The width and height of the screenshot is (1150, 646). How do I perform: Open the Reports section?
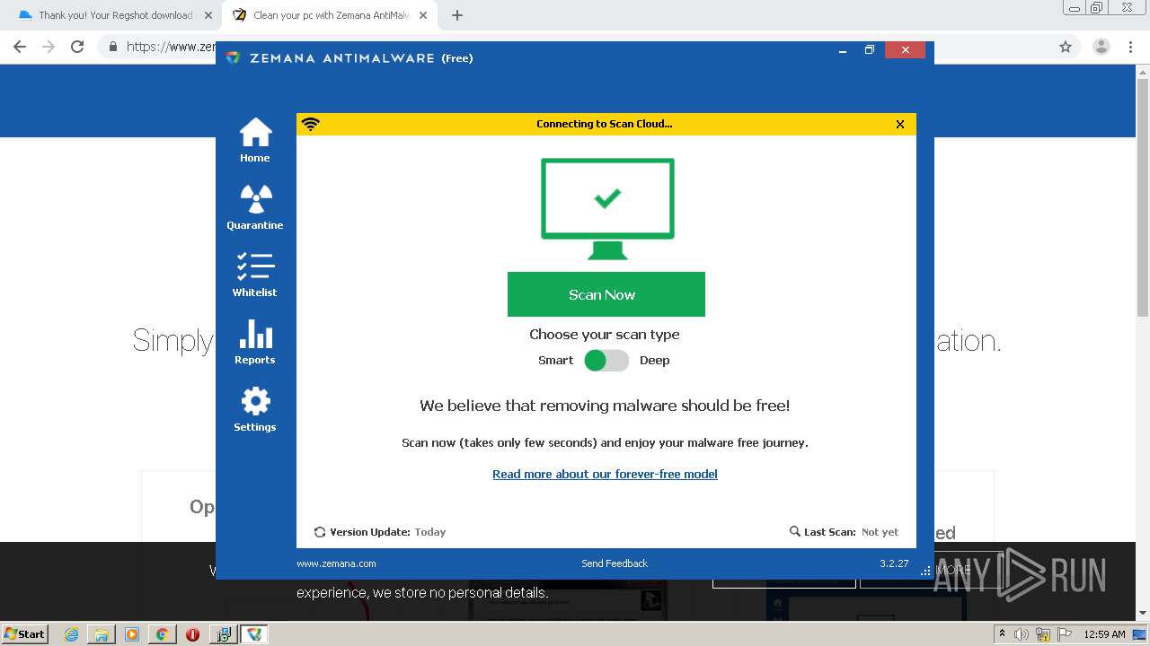(x=255, y=343)
